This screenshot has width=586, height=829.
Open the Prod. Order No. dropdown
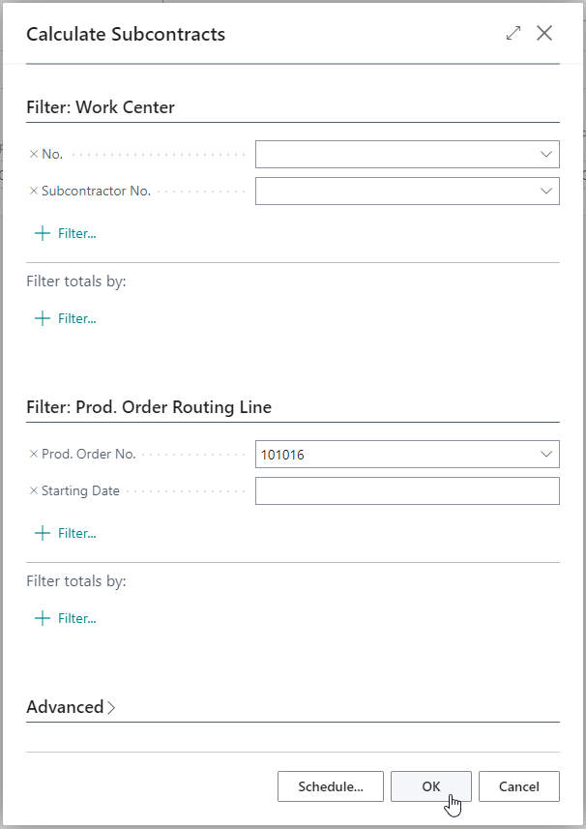pos(546,455)
